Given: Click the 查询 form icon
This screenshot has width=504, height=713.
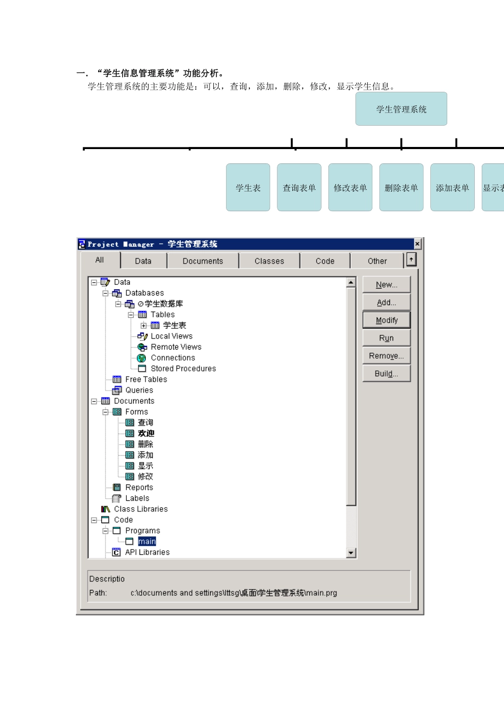Looking at the screenshot, I should tap(129, 423).
